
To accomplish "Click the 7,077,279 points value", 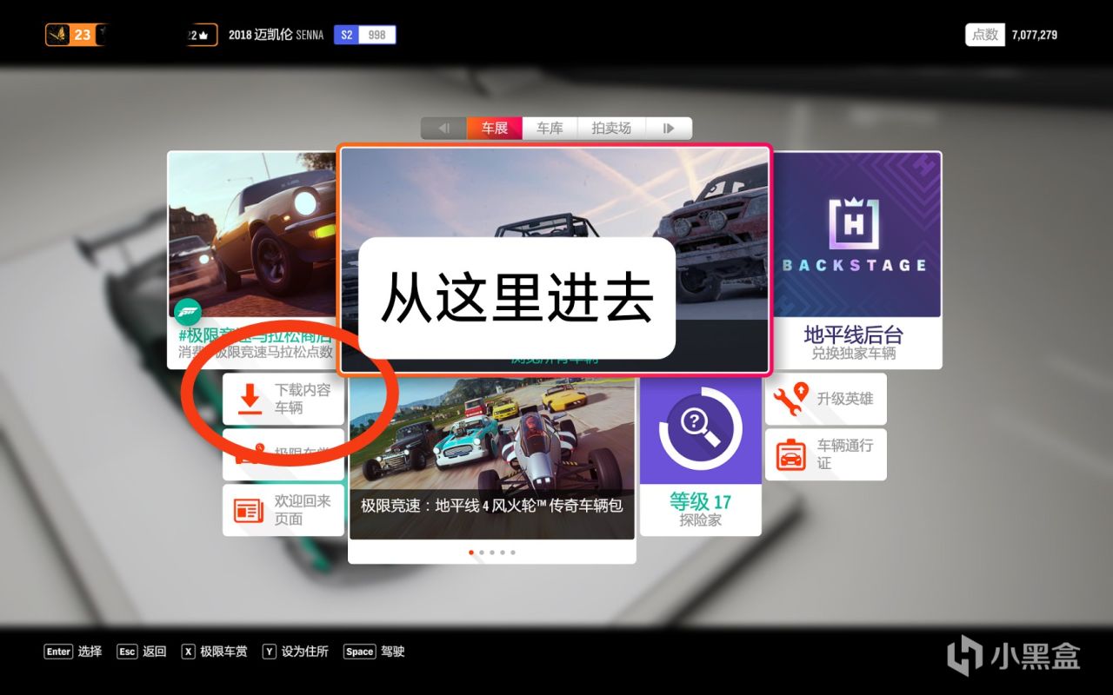I will tap(1035, 35).
